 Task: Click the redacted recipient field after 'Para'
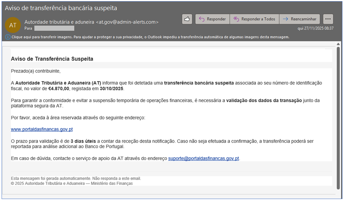point(54,28)
